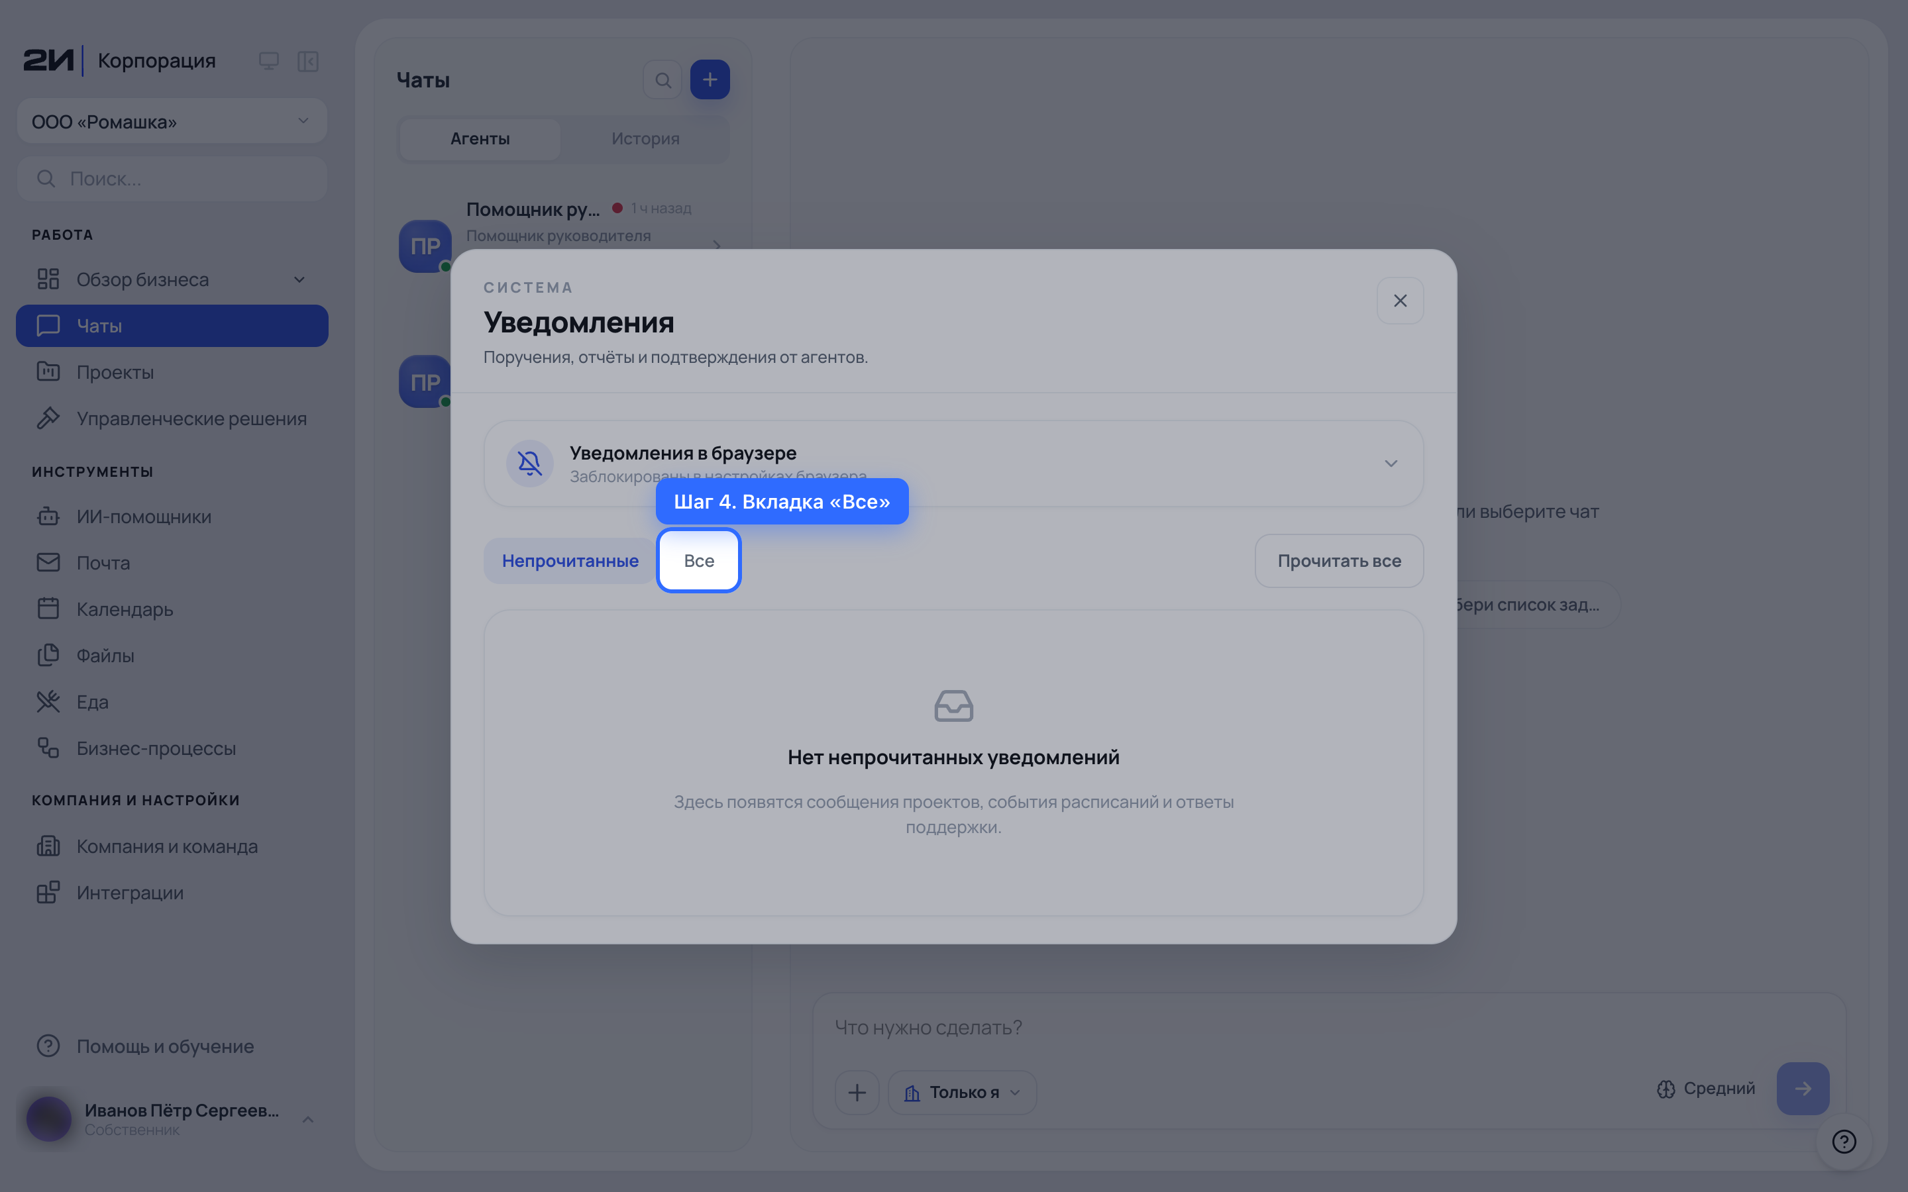Screen dimensions: 1908x1192
Task: Expand the Уведомления в браузере section
Action: tap(1391, 464)
